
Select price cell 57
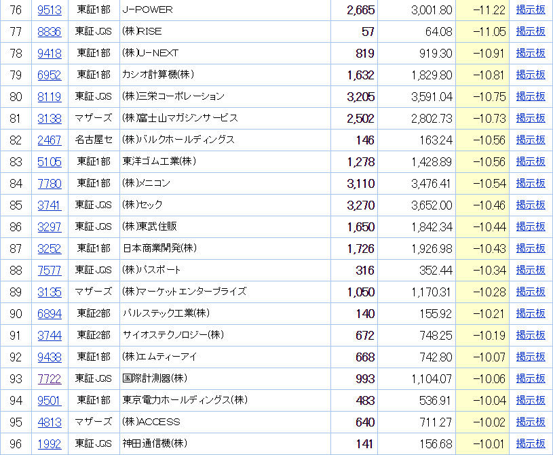click(368, 32)
